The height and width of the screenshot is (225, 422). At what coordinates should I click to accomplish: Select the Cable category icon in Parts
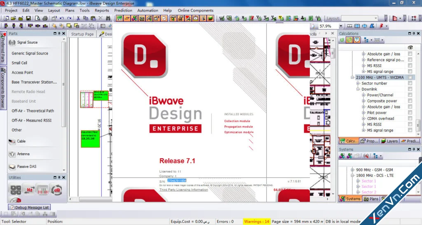coord(12,141)
